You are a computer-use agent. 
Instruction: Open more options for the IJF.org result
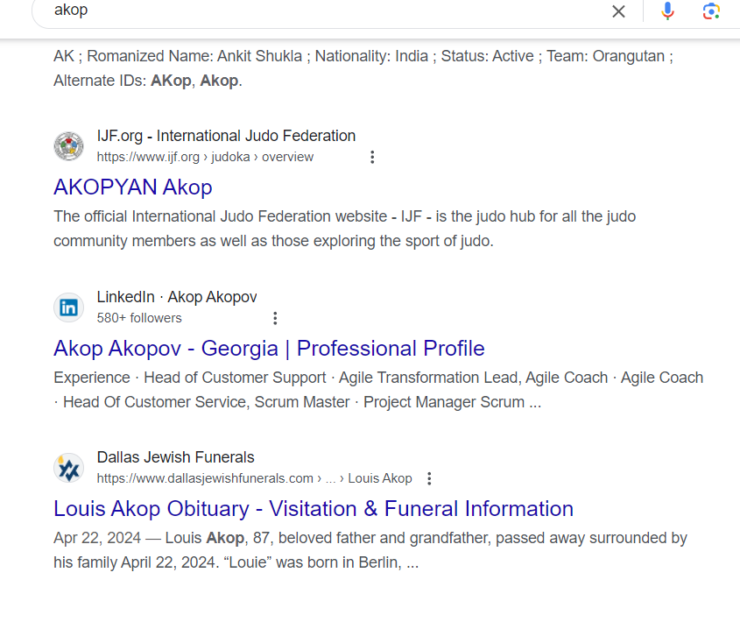[372, 158]
